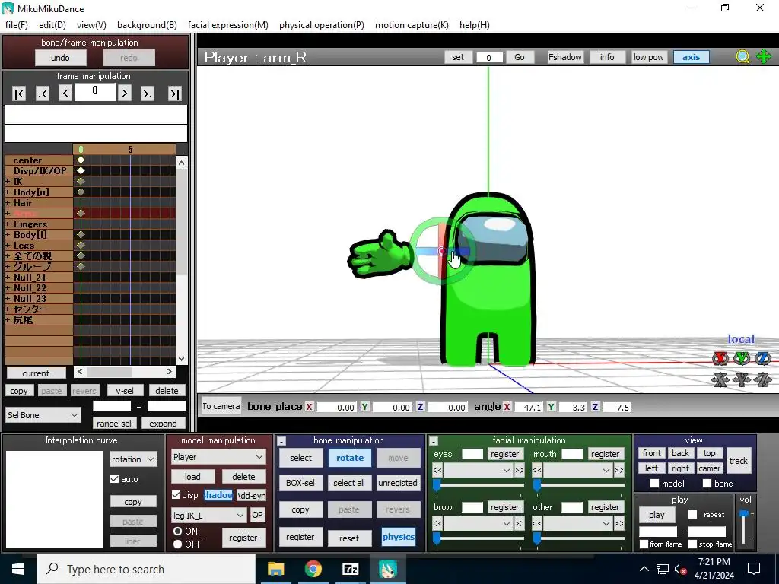Open the physical operation(P) menu
The width and height of the screenshot is (779, 584).
click(x=322, y=25)
